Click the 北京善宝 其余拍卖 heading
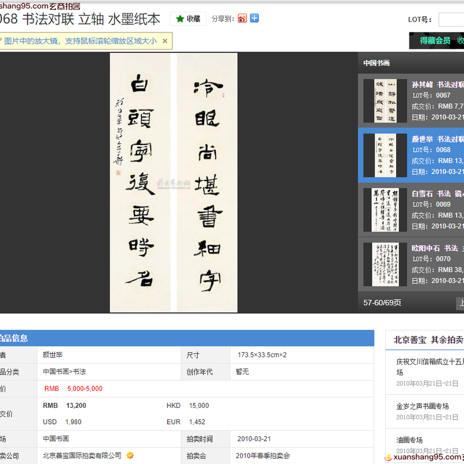 pos(429,340)
